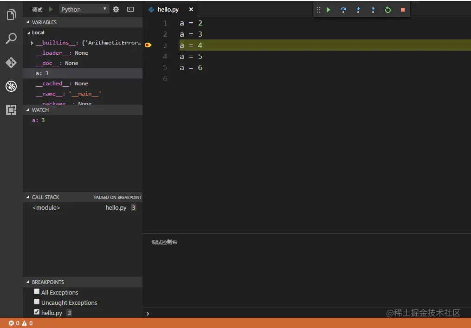Select the Debug bug icon
471x328 pixels.
(11, 86)
